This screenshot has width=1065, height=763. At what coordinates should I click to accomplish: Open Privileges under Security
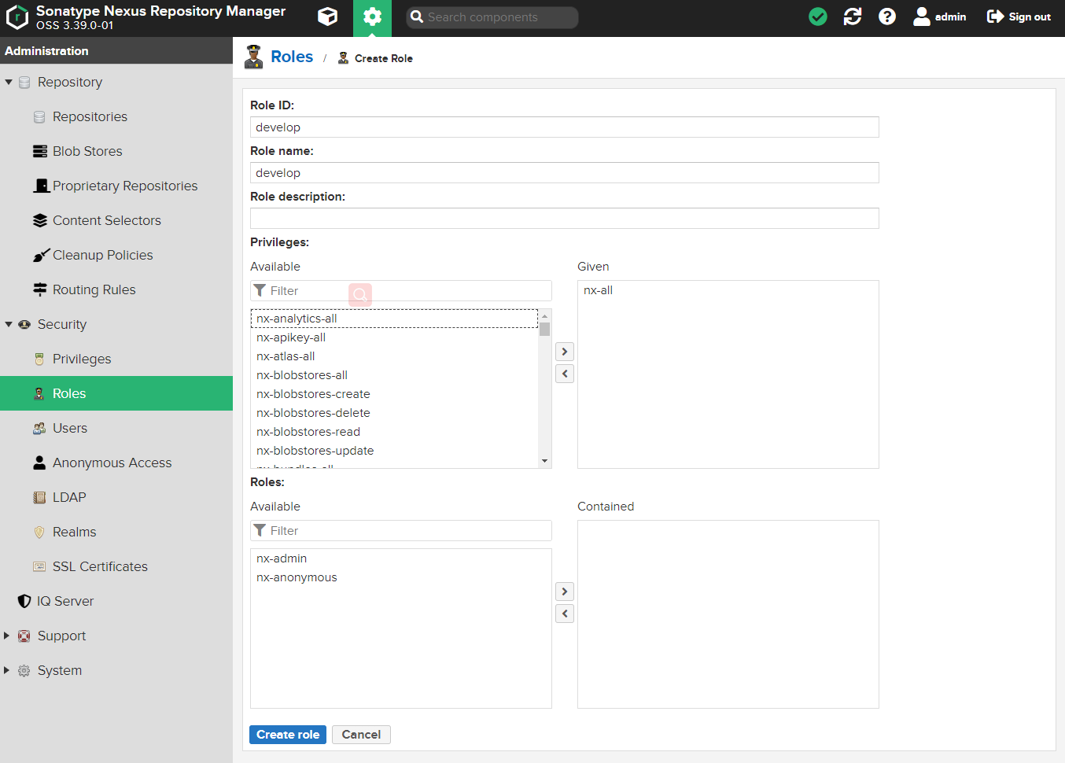[116, 359]
